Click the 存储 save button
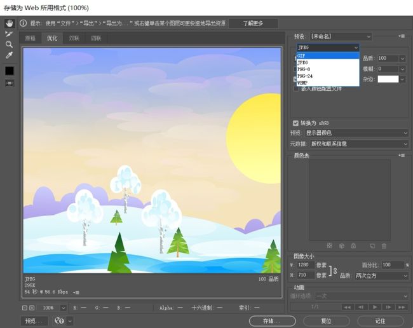Image resolution: width=413 pixels, height=328 pixels. tap(272, 321)
